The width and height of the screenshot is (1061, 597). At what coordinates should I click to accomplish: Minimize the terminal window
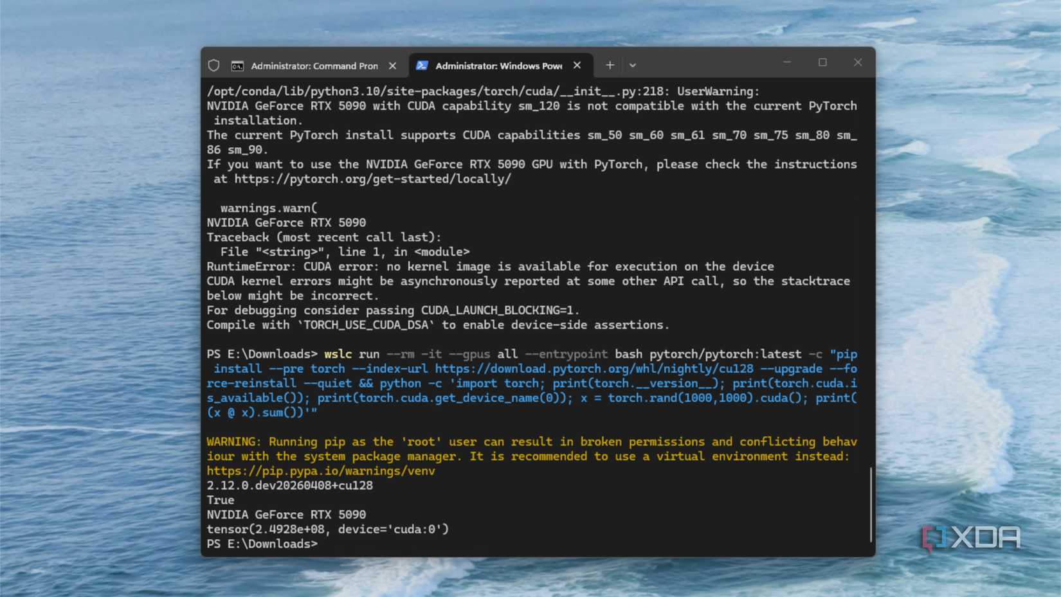[x=787, y=62]
